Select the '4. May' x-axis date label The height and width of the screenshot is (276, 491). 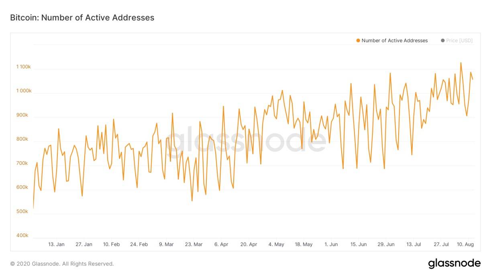(276, 244)
